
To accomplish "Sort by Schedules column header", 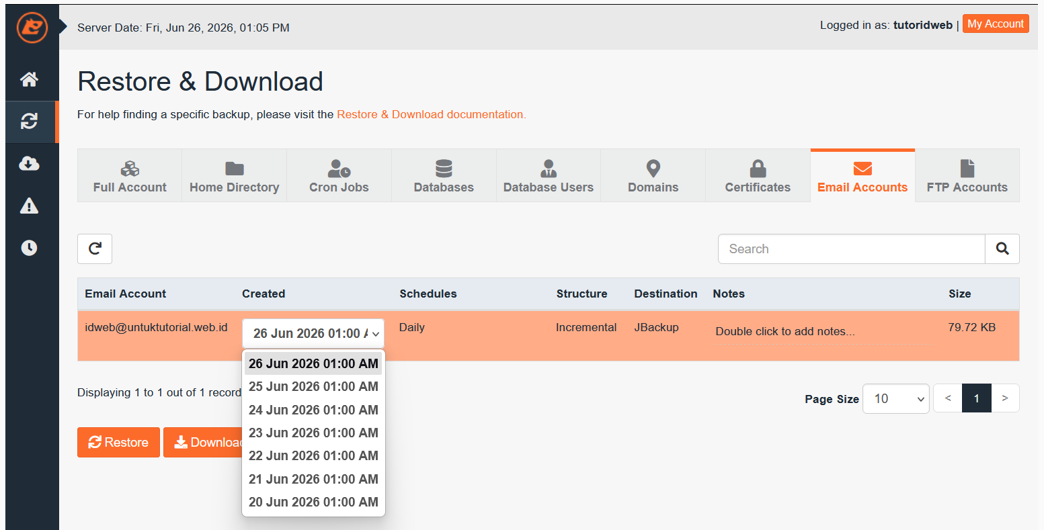I will pyautogui.click(x=428, y=294).
